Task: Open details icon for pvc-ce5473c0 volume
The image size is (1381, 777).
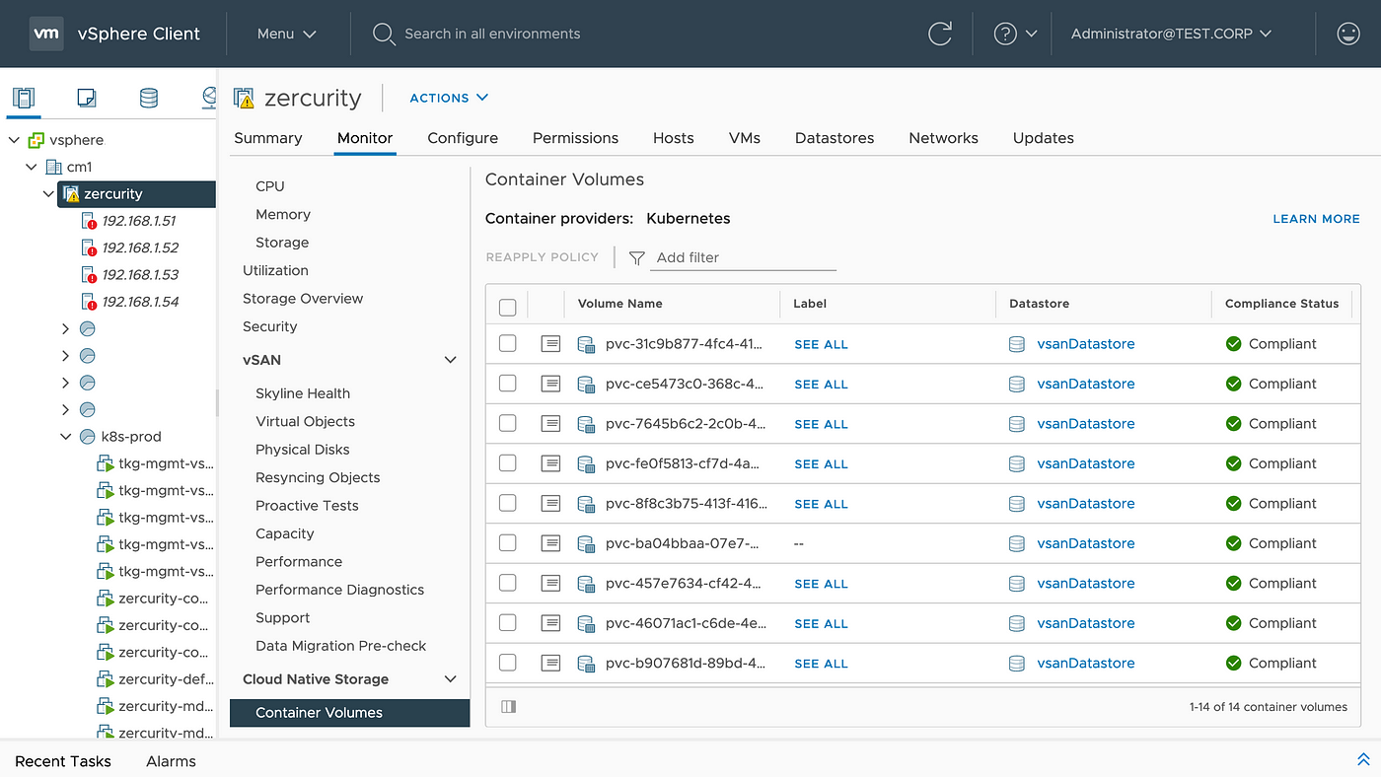Action: click(x=551, y=384)
